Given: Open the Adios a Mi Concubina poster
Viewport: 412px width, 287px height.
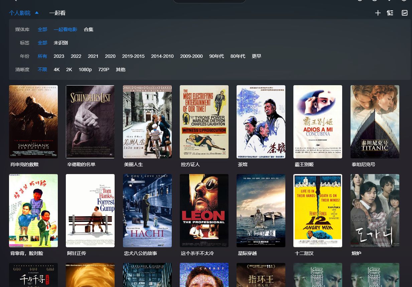Looking at the screenshot, I should click(318, 122).
